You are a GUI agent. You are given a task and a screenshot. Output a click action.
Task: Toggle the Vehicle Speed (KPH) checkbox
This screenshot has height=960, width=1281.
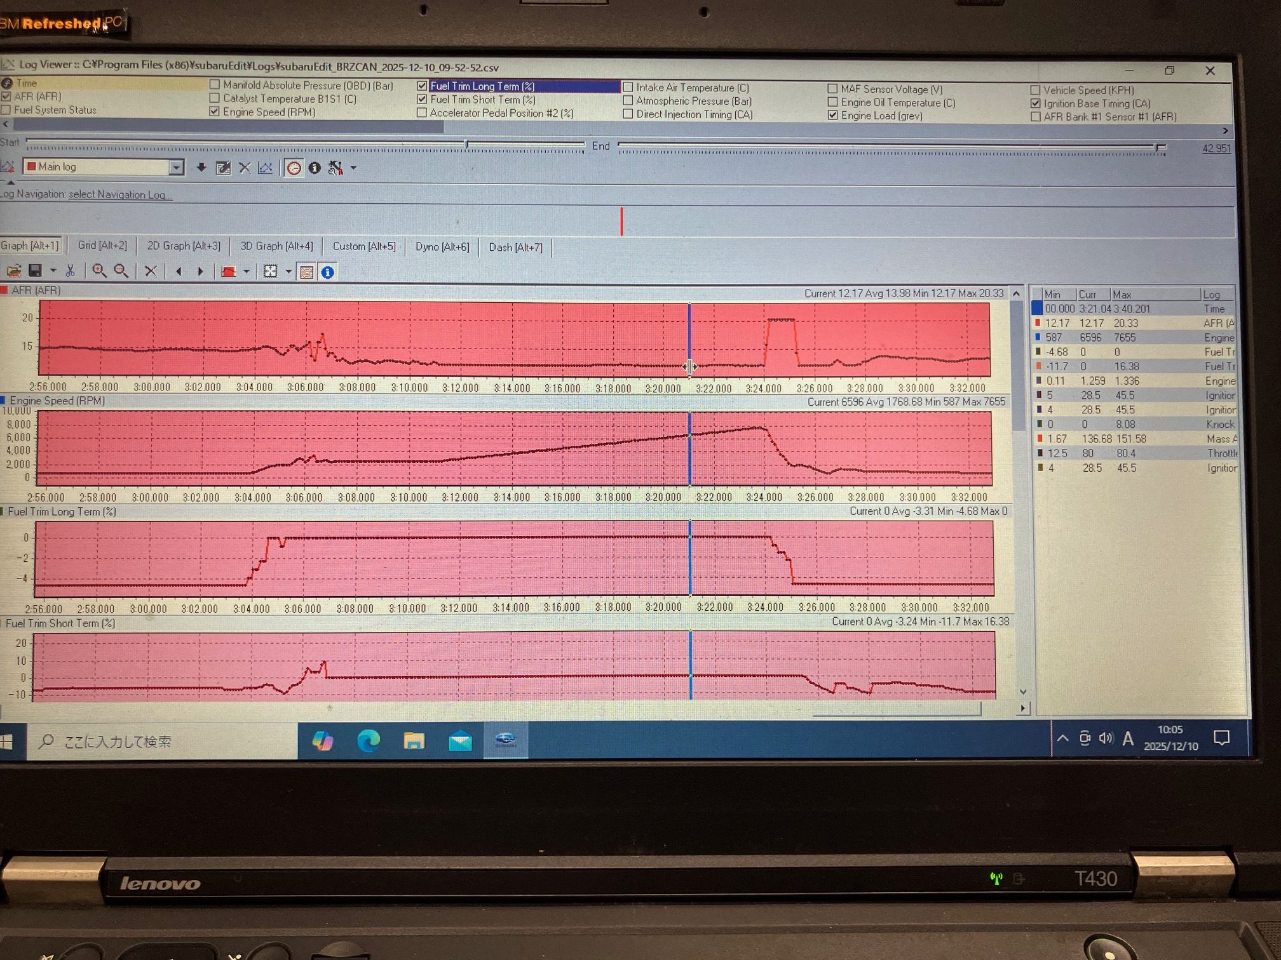click(x=1035, y=90)
